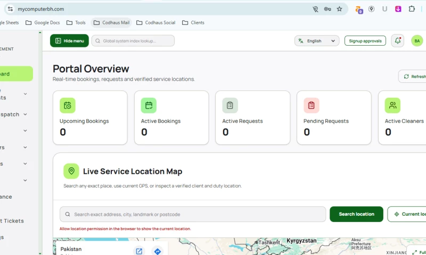Viewport: 426px width, 255px height.
Task: Click the Active Cleaners people icon
Action: click(x=392, y=105)
